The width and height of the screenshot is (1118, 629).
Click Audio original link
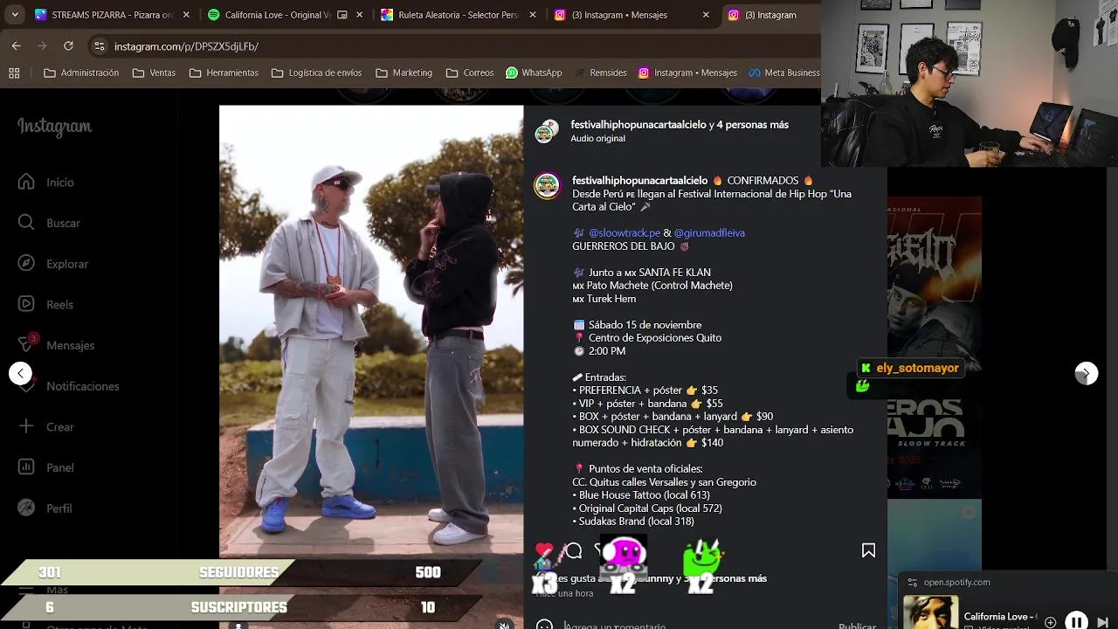click(597, 138)
